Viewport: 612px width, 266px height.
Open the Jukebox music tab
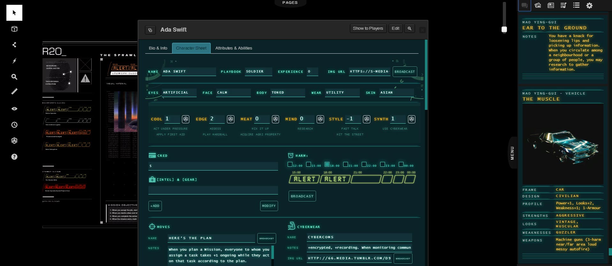click(x=563, y=5)
